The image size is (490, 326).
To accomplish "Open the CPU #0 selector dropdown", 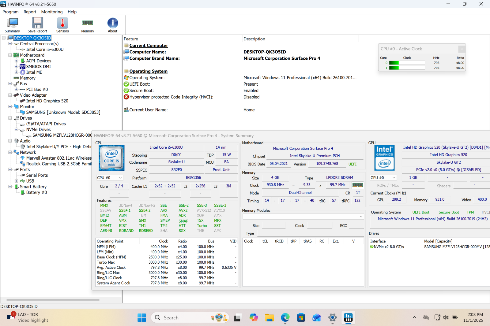I will coord(110,178).
